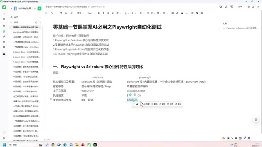The width and height of the screenshot is (262, 147).
Task: Click the Sogou input method S icon
Action: pos(224,138)
